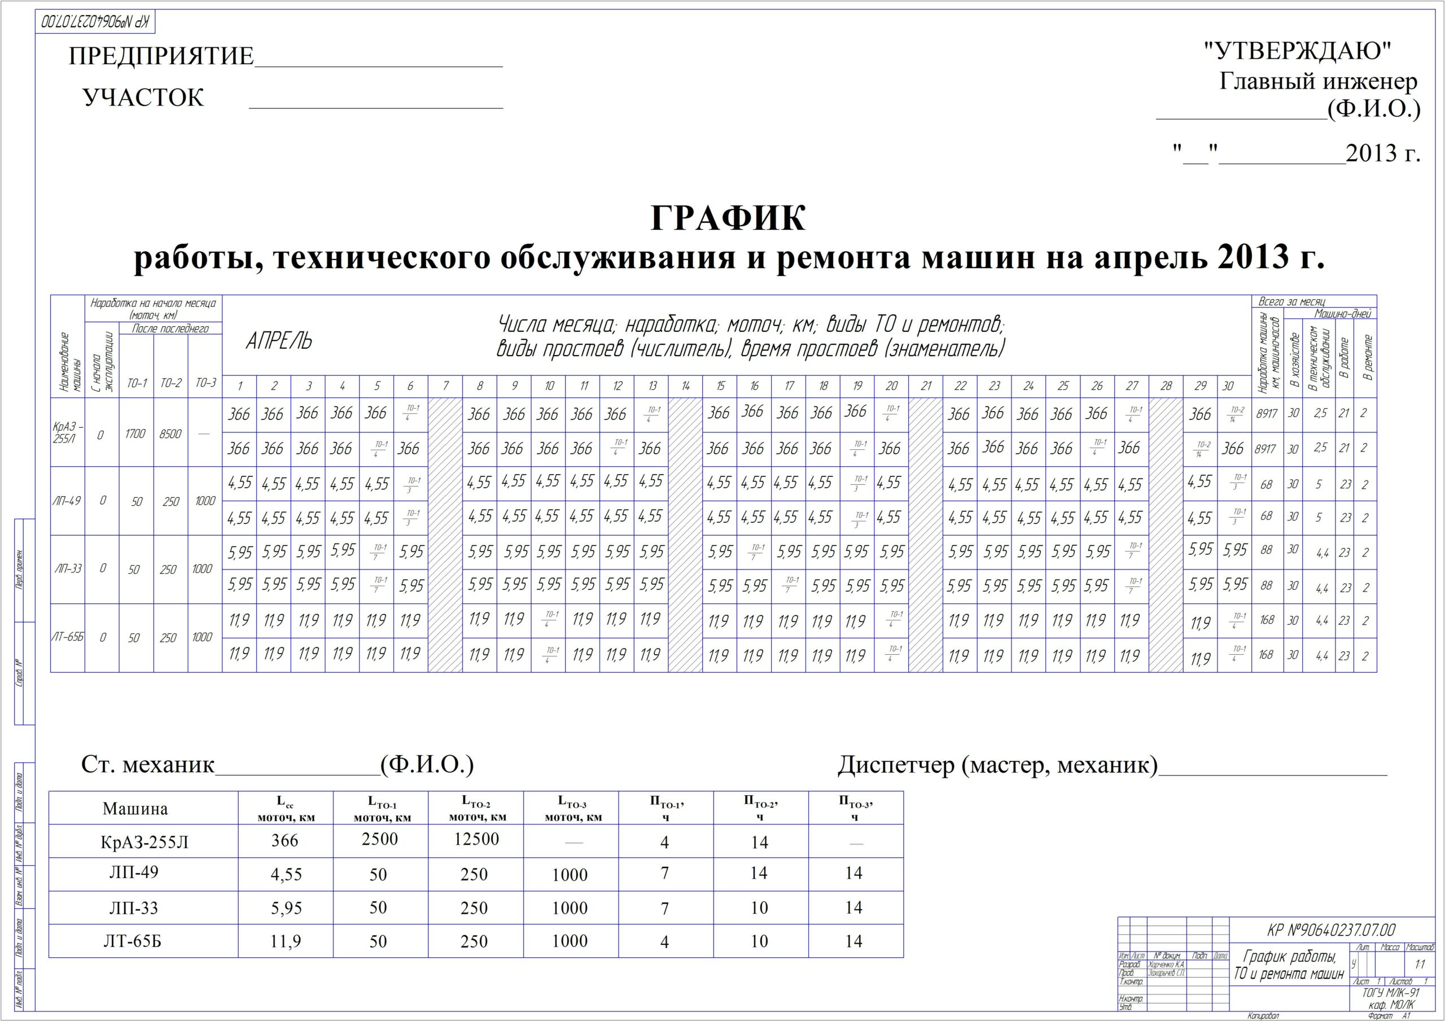The height and width of the screenshot is (1021, 1445).
Task: Click the "Главный инженер" line
Action: pos(1319,81)
